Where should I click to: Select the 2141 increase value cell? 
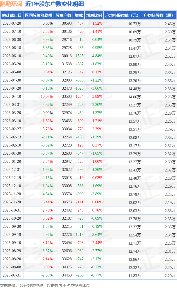(x=79, y=202)
